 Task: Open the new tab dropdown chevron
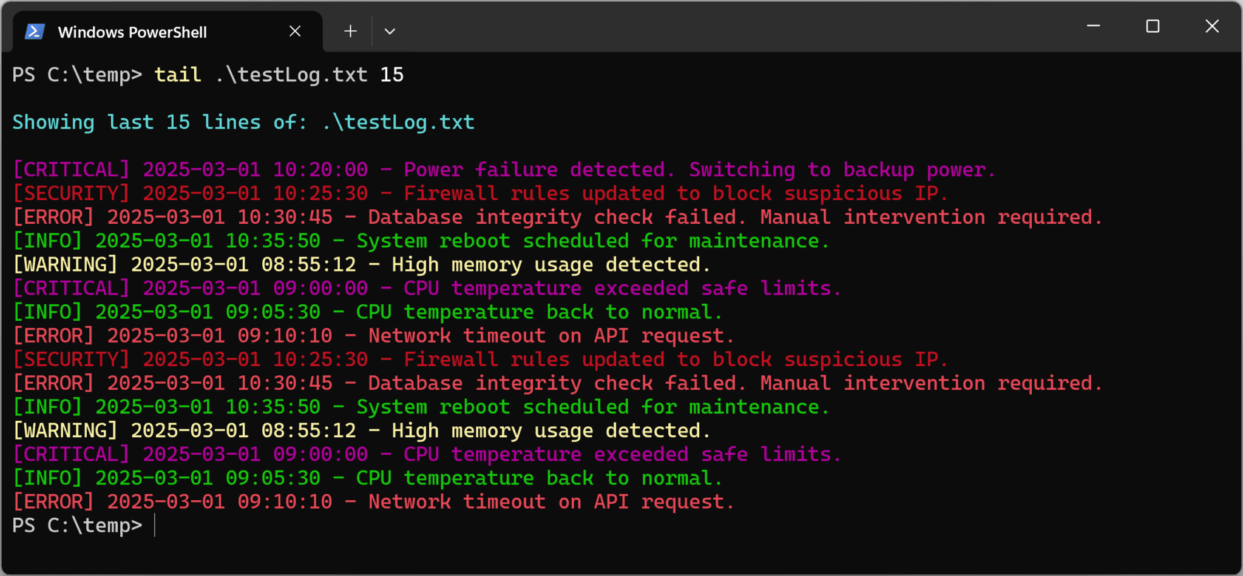[x=390, y=31]
